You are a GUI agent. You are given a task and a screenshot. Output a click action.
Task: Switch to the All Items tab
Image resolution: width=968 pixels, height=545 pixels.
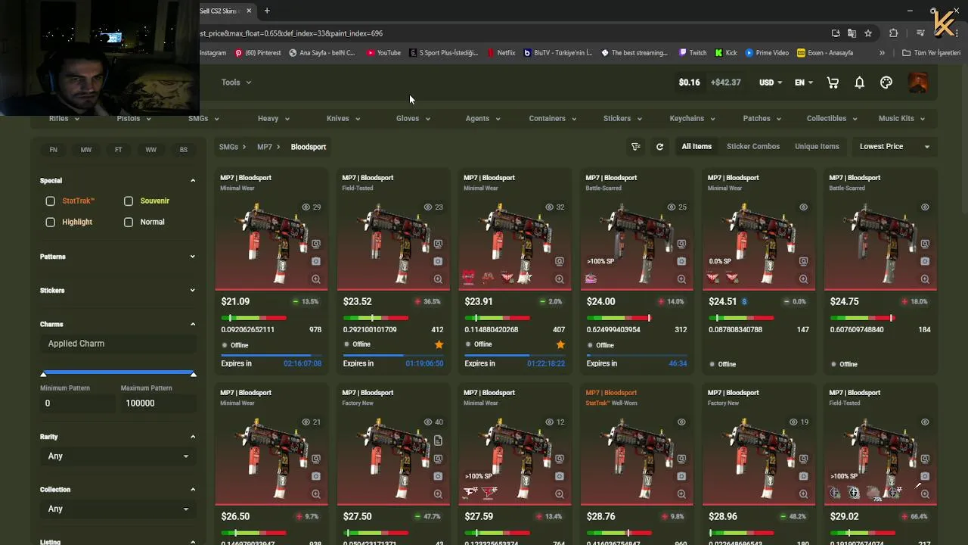click(697, 147)
